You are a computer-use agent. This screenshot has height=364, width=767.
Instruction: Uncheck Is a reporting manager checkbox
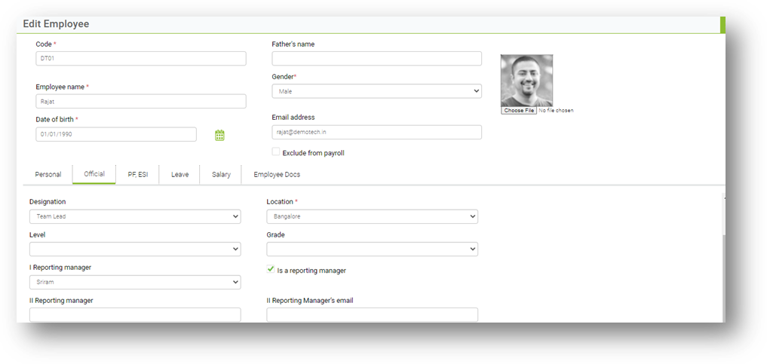click(271, 269)
